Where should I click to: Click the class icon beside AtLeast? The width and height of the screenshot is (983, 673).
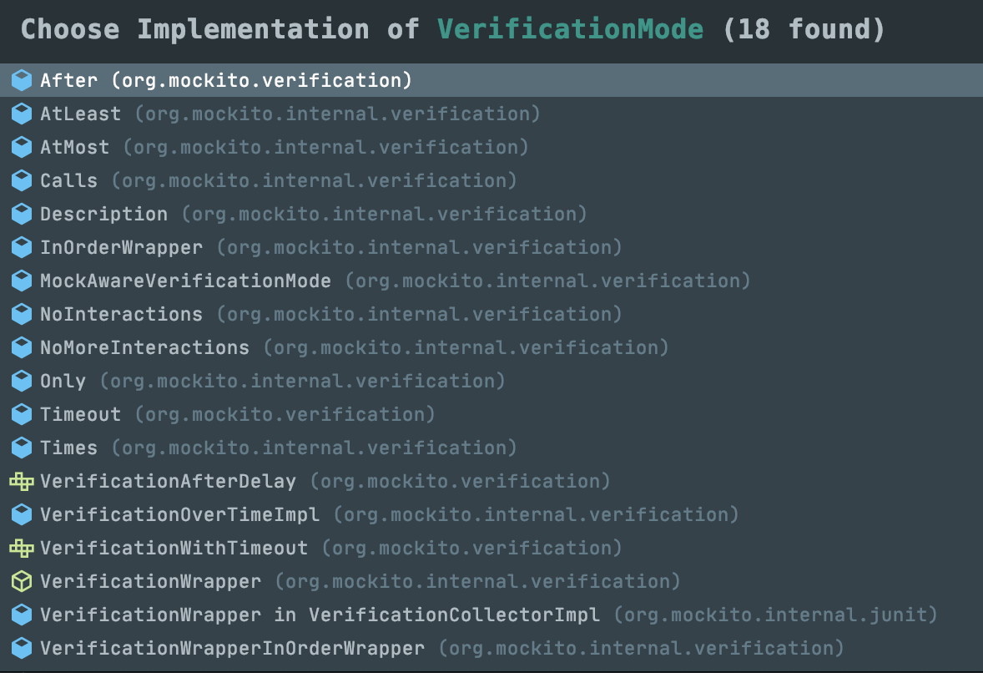click(x=22, y=114)
